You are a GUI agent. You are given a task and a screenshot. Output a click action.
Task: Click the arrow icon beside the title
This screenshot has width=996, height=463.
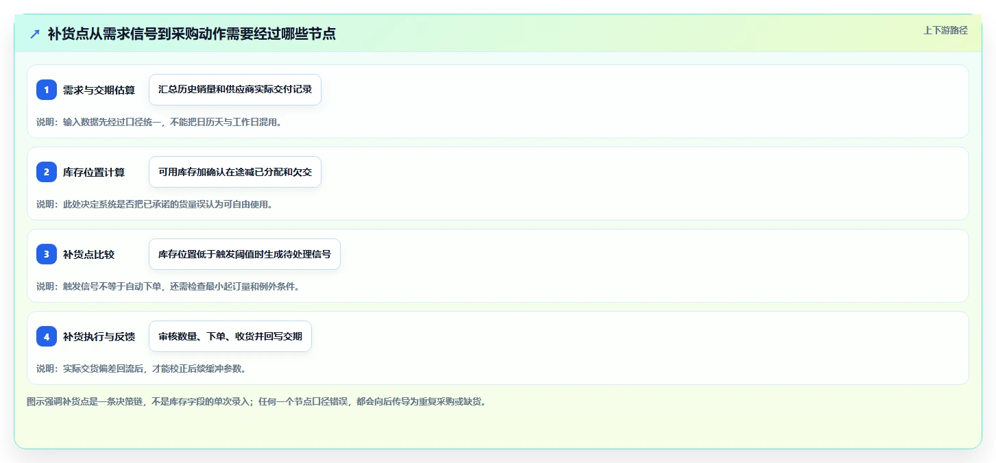point(35,34)
